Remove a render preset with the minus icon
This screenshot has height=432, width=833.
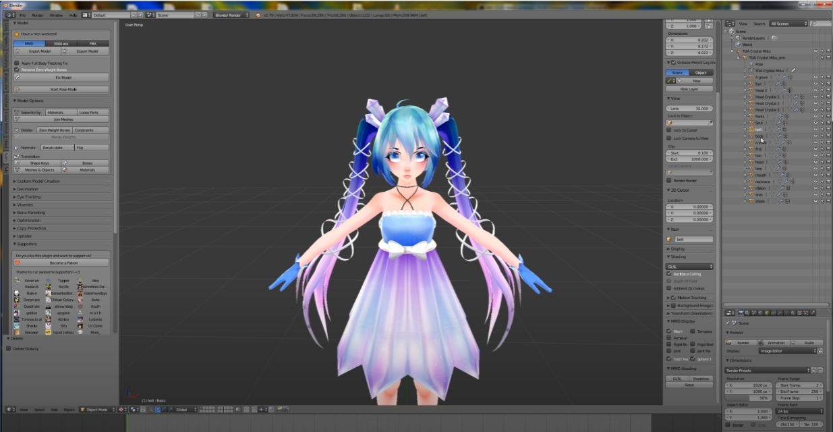point(820,370)
